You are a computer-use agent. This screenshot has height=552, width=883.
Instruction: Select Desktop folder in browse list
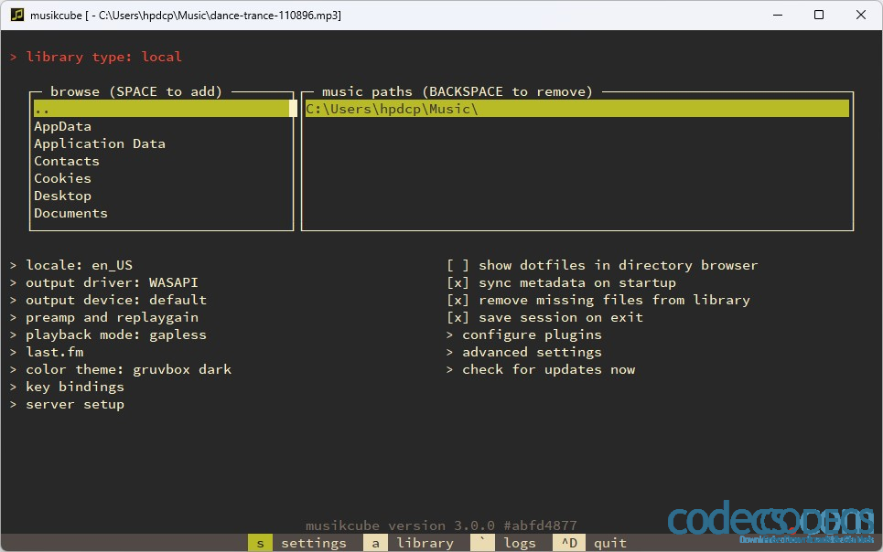[x=62, y=196]
